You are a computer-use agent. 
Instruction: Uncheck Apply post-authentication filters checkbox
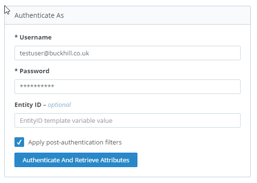pos(19,142)
